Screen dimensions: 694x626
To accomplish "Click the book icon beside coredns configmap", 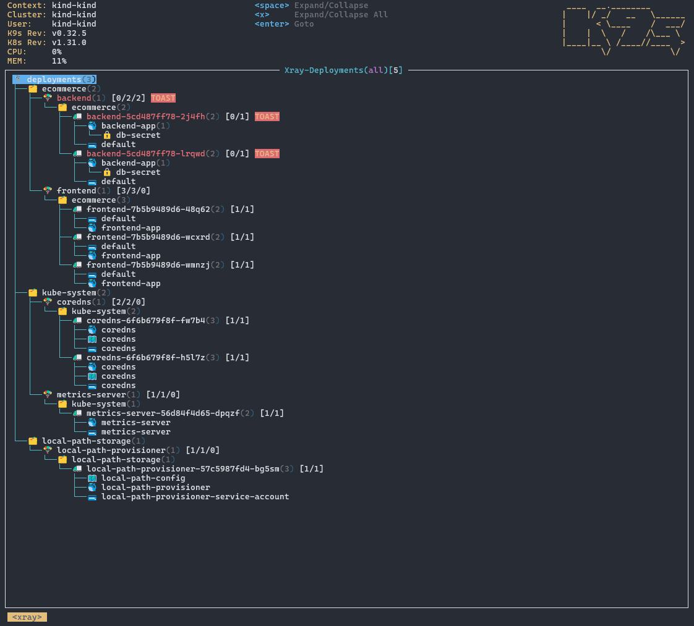I will pos(93,339).
